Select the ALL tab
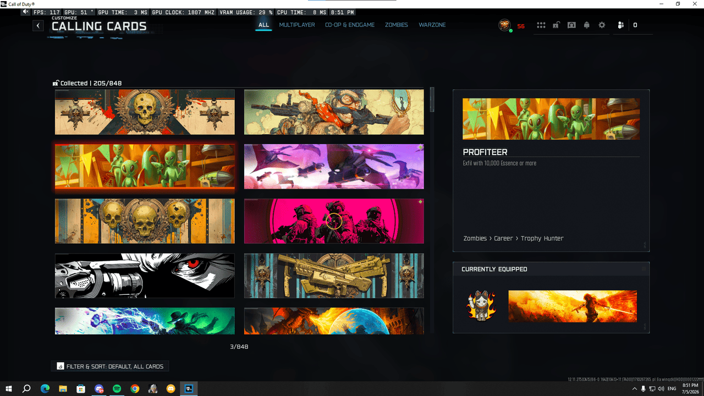Screen dimensions: 704x396 (x=264, y=25)
